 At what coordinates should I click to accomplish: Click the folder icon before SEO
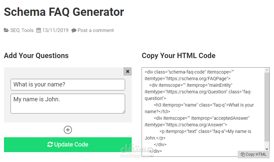[6, 30]
